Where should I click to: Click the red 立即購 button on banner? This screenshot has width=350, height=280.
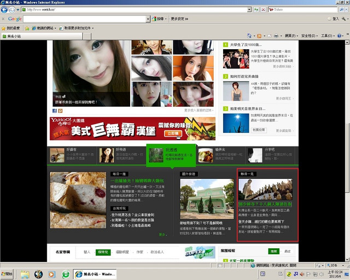point(173,133)
